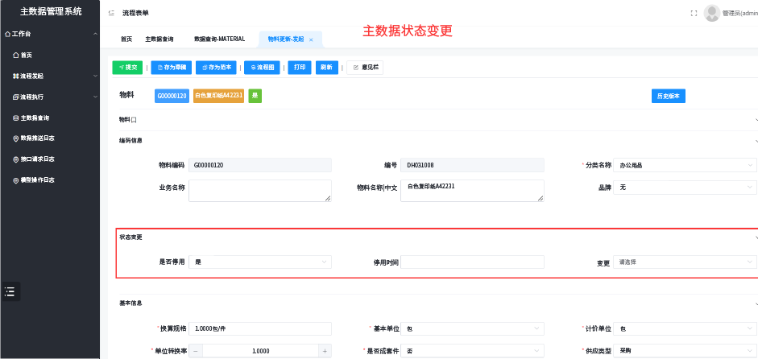Open 接口请求日志 in the sidebar
The width and height of the screenshot is (758, 359).
36,159
